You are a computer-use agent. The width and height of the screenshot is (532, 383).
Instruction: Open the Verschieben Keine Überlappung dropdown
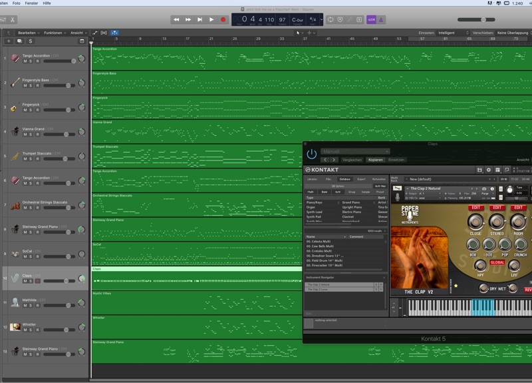[x=514, y=33]
